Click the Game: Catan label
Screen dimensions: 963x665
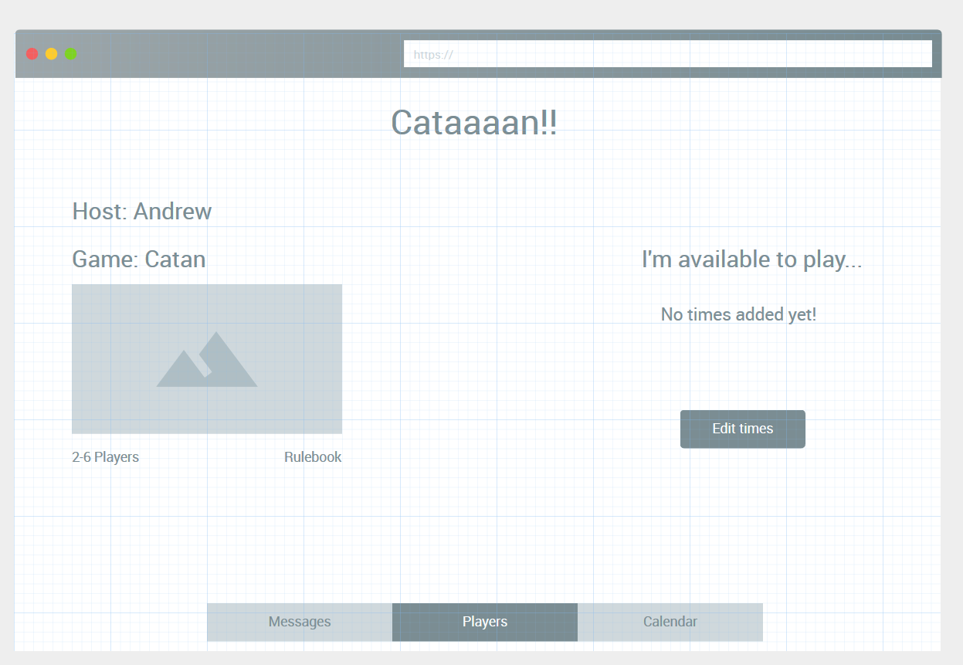[139, 260]
